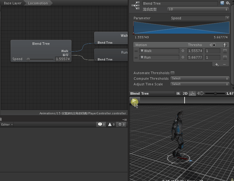The width and height of the screenshot is (234, 181).
Task: Open object picker for Walk motion
Action: 183,51
